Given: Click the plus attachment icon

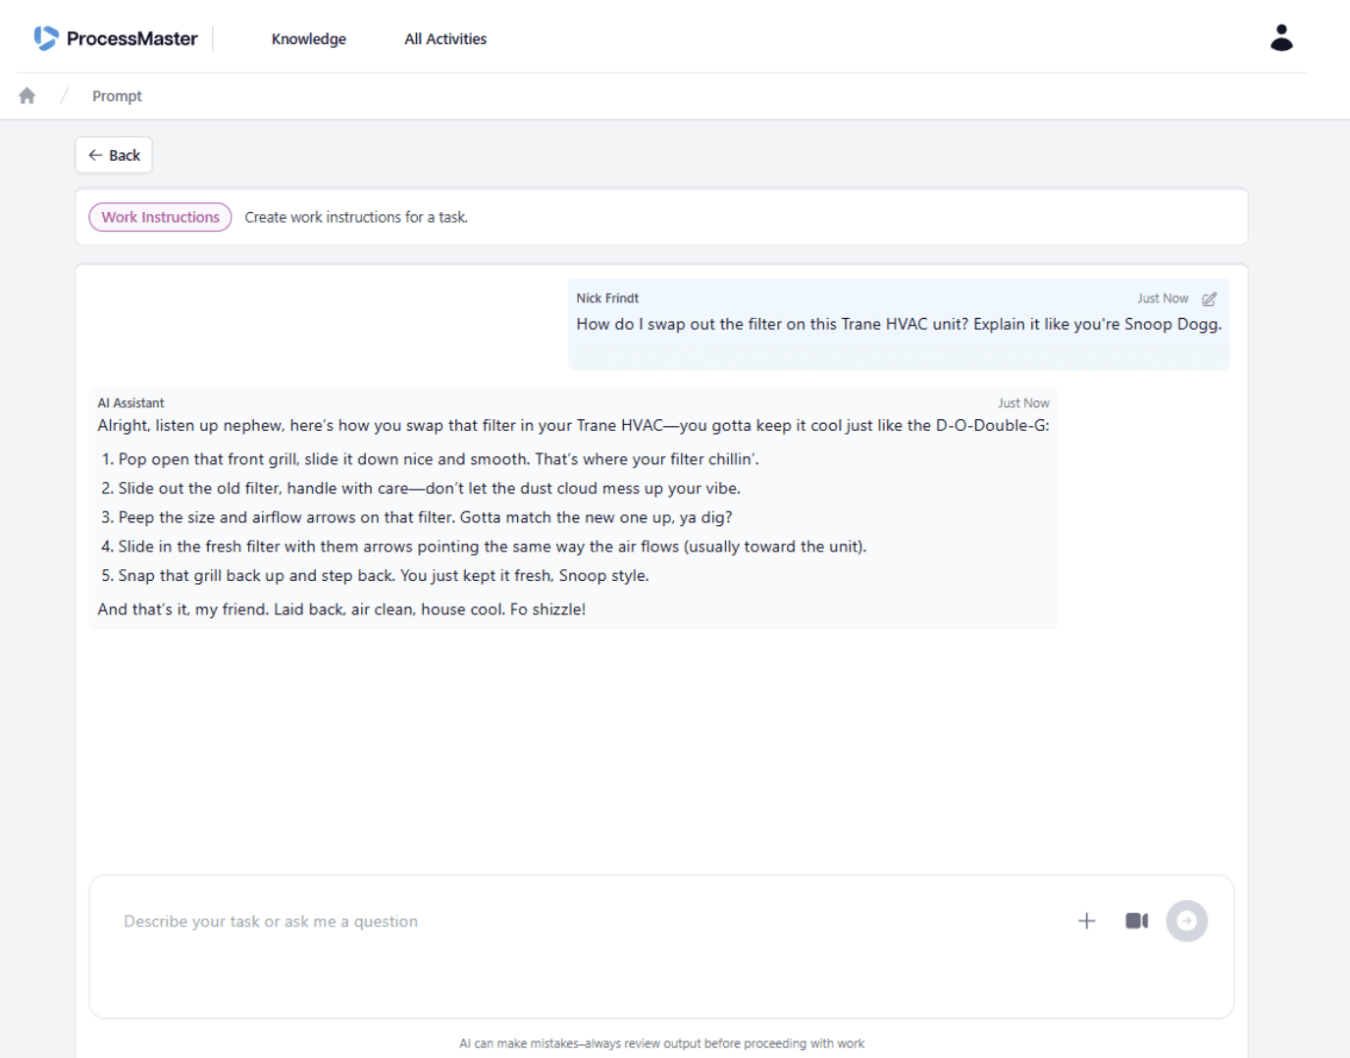Looking at the screenshot, I should point(1086,921).
